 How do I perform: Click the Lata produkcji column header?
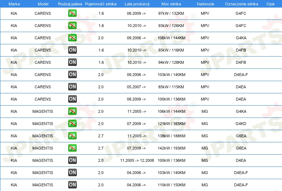click(x=137, y=4)
